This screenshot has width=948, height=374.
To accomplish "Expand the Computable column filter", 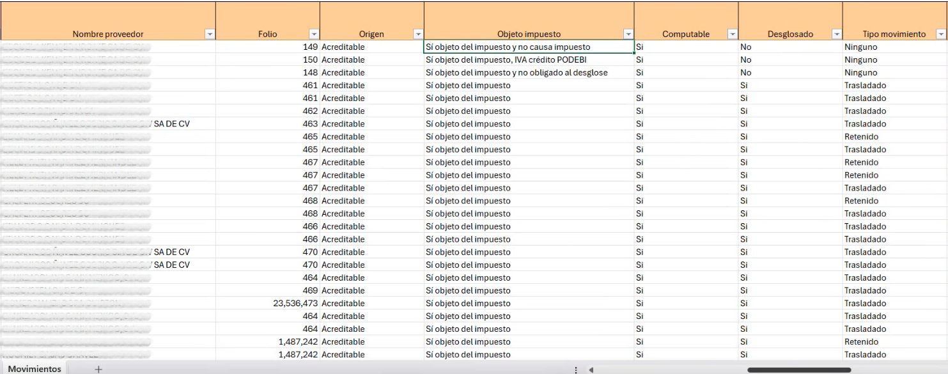I will coord(733,35).
